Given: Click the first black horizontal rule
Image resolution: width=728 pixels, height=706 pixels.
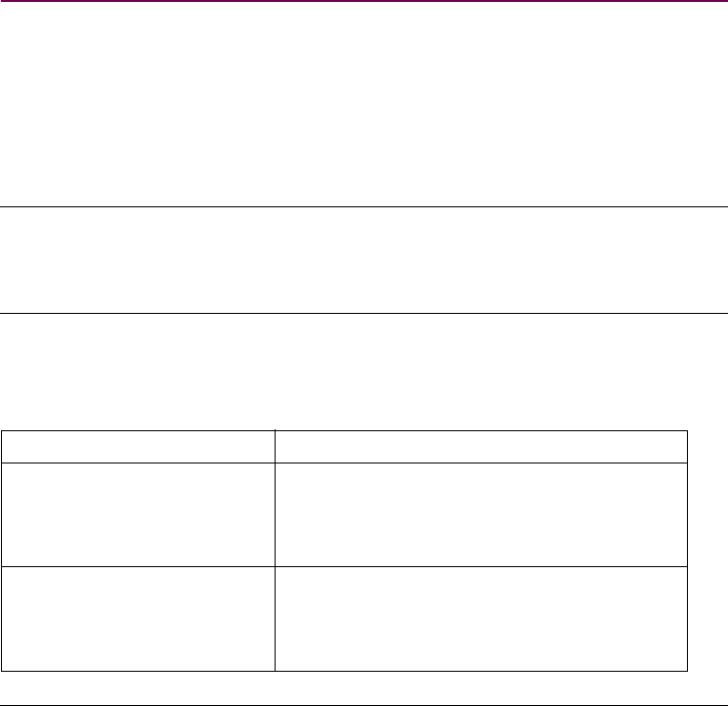Looking at the screenshot, I should click(x=364, y=206).
